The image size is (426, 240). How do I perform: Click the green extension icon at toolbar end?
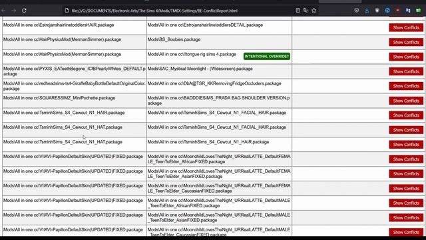tap(419, 11)
